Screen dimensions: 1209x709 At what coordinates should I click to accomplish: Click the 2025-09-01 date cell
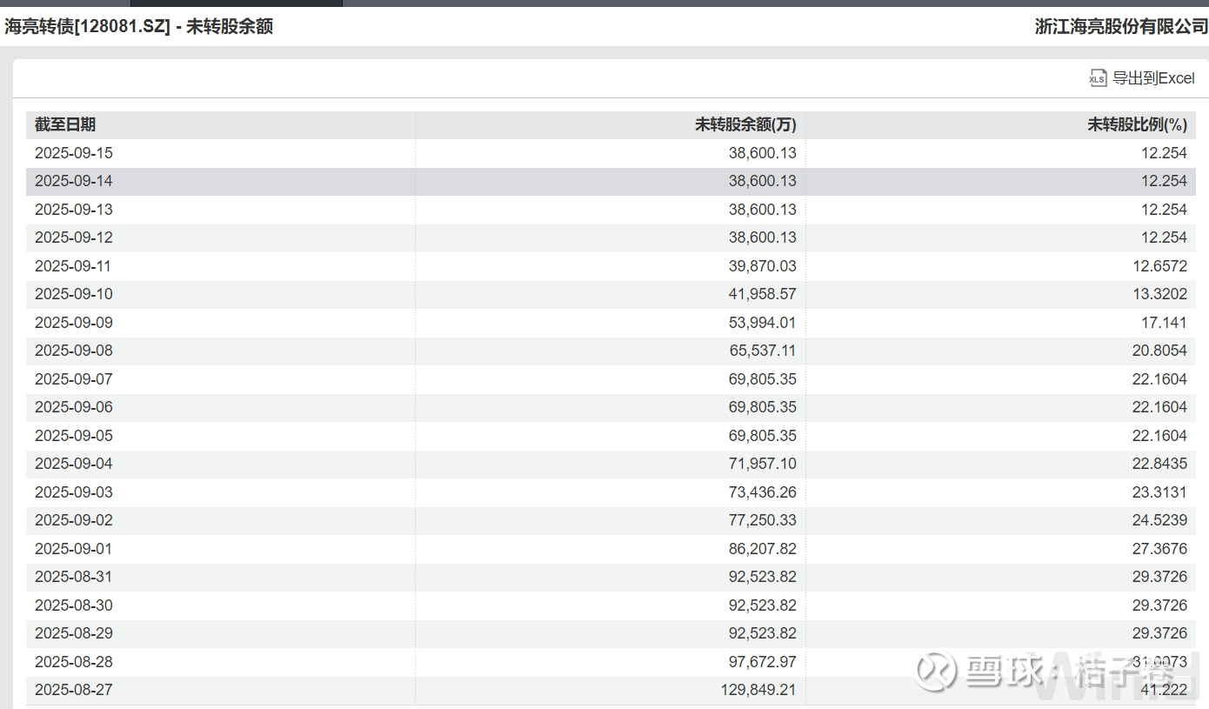click(74, 549)
